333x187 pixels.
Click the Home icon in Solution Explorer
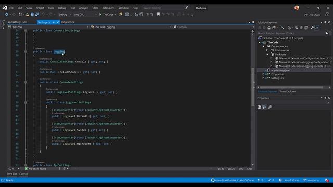[269, 28]
